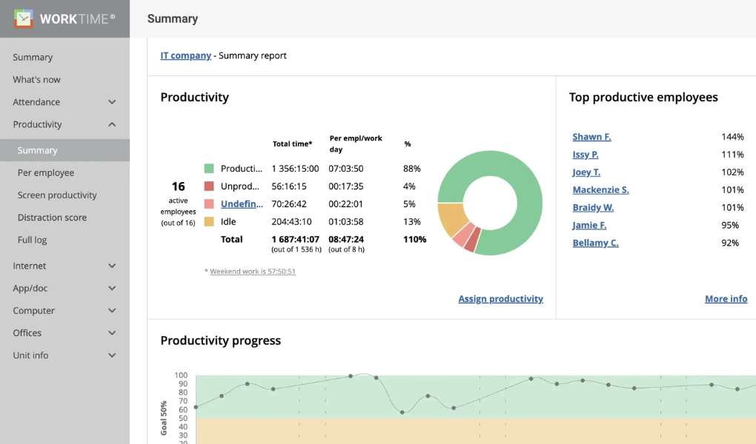Open the Screen productivity report
756x444 pixels.
point(57,195)
